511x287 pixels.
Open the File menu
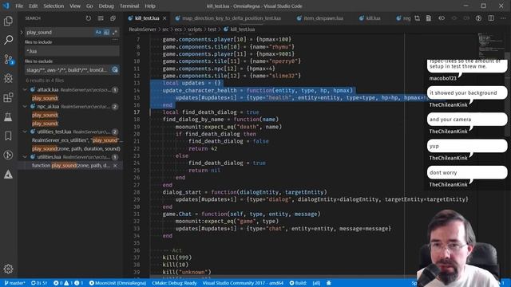pos(19,6)
